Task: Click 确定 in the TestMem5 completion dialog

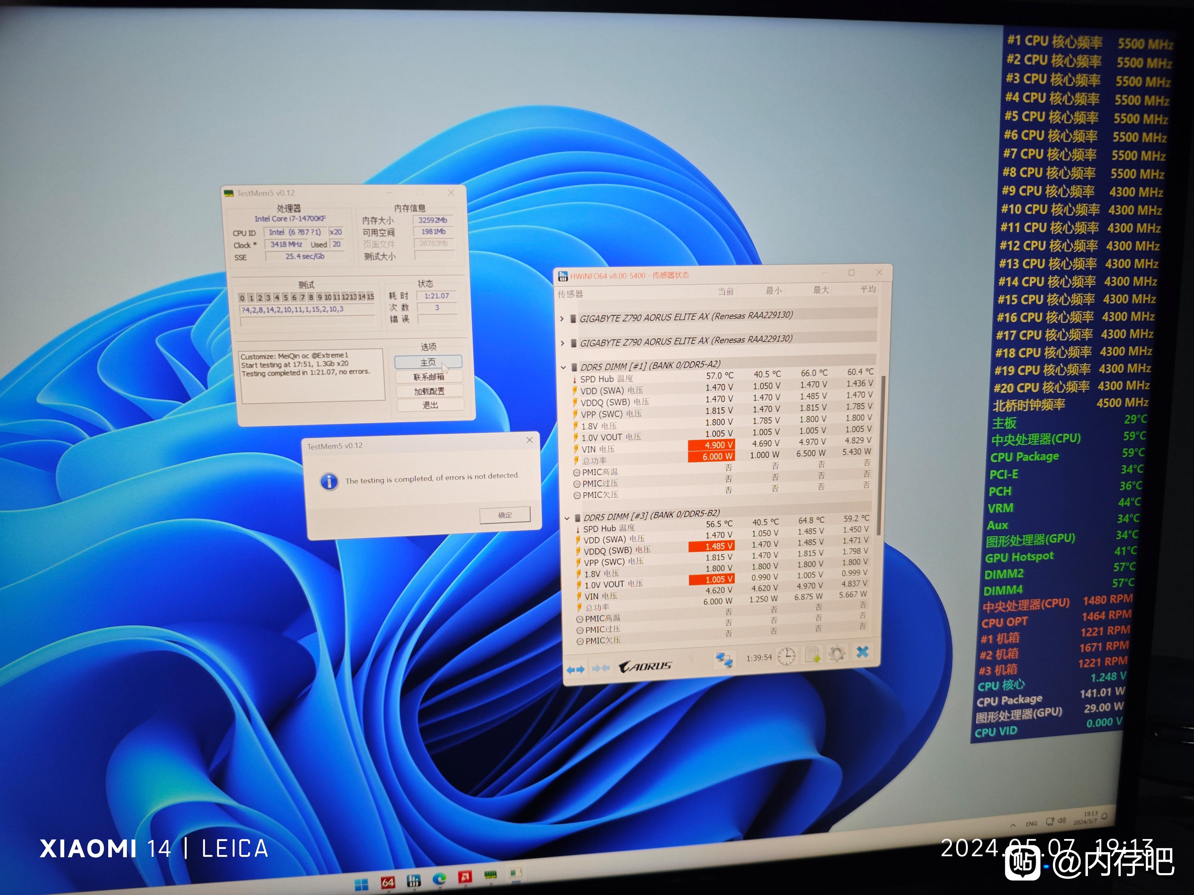Action: 505,515
